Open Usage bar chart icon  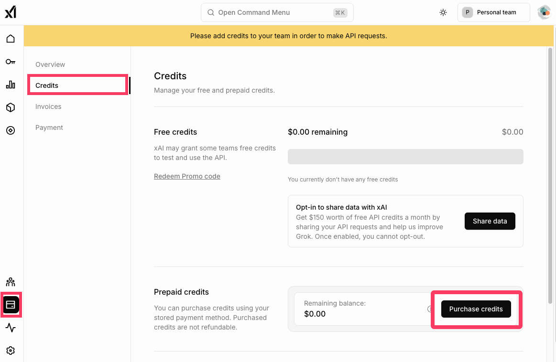pos(11,85)
